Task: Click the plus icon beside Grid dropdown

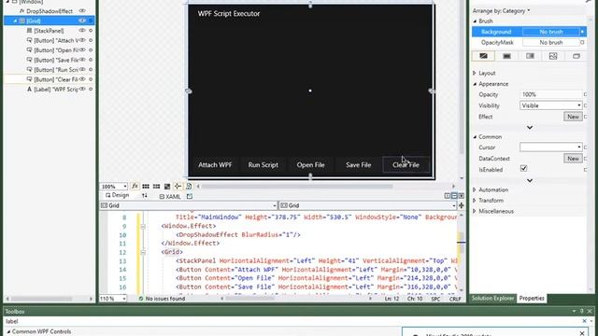Action: [461, 205]
